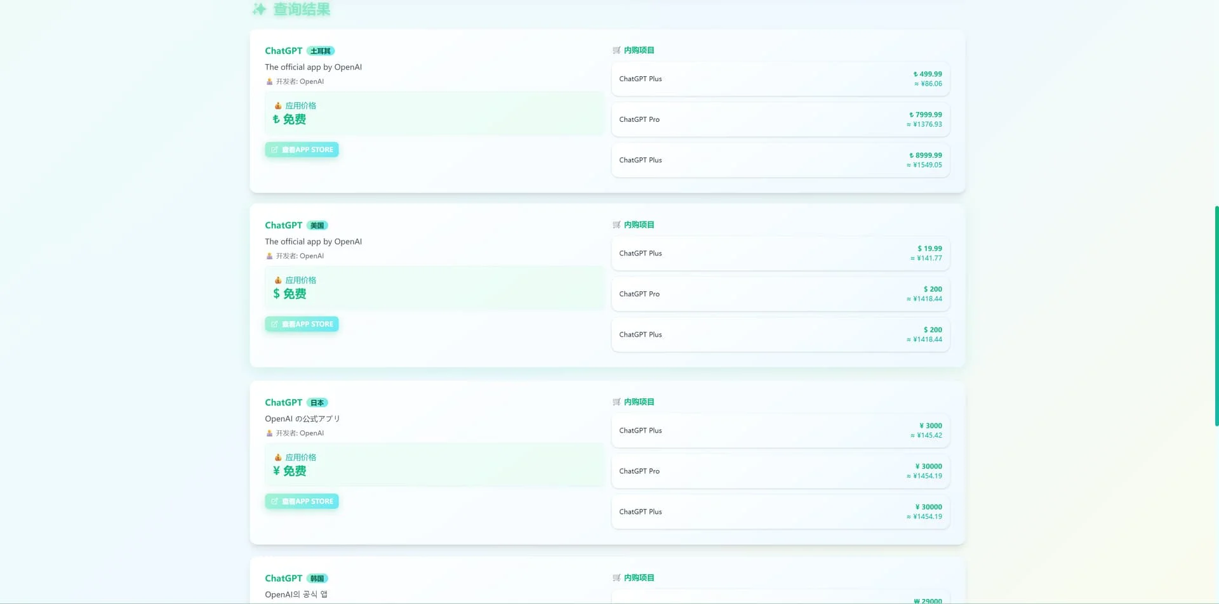This screenshot has width=1219, height=604.
Task: Click the ≈ ¥1376.93 converted price
Action: [x=924, y=124]
